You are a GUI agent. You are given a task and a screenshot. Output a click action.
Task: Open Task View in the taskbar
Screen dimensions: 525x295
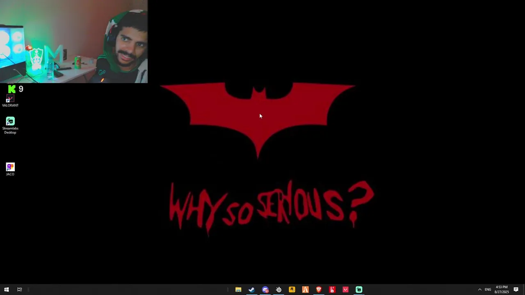click(19, 290)
